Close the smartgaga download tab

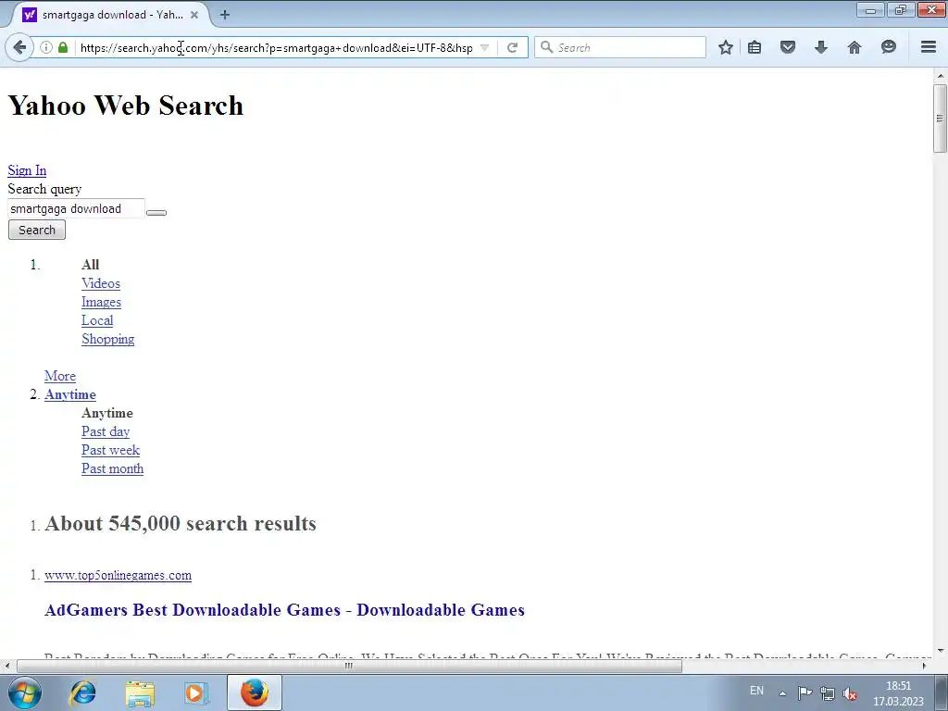tap(194, 15)
